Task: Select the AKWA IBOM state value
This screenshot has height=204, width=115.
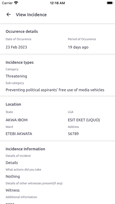Action: click(16, 120)
